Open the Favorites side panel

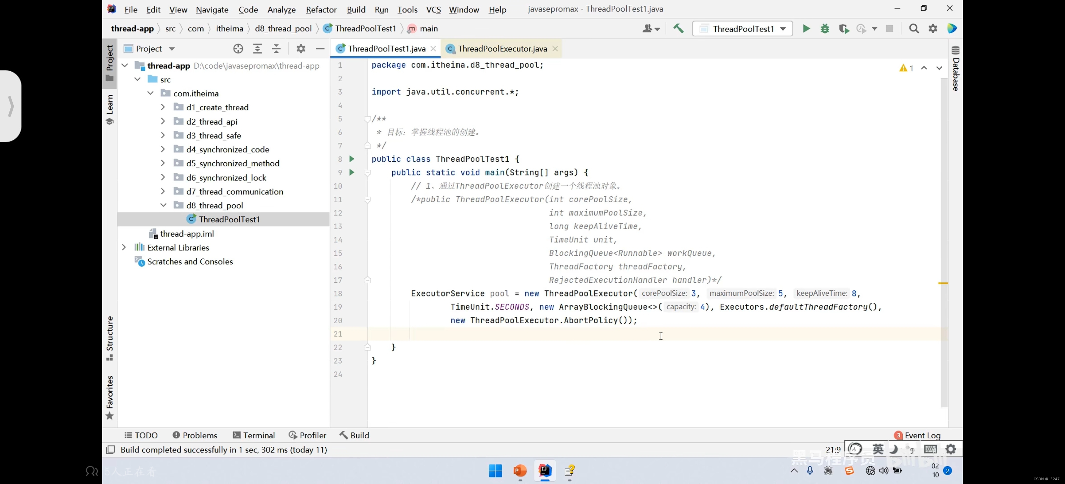110,398
